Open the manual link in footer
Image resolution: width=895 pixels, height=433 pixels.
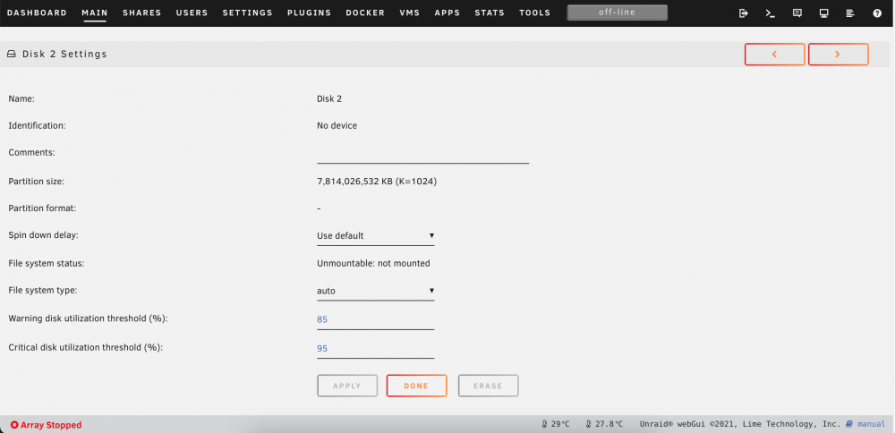tap(865, 424)
